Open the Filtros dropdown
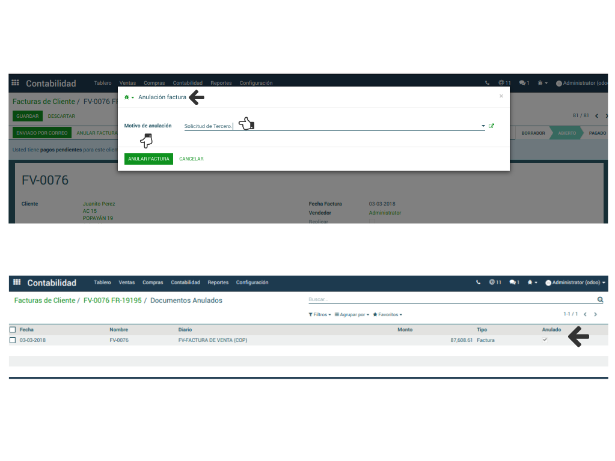The image size is (615, 461). (x=320, y=315)
